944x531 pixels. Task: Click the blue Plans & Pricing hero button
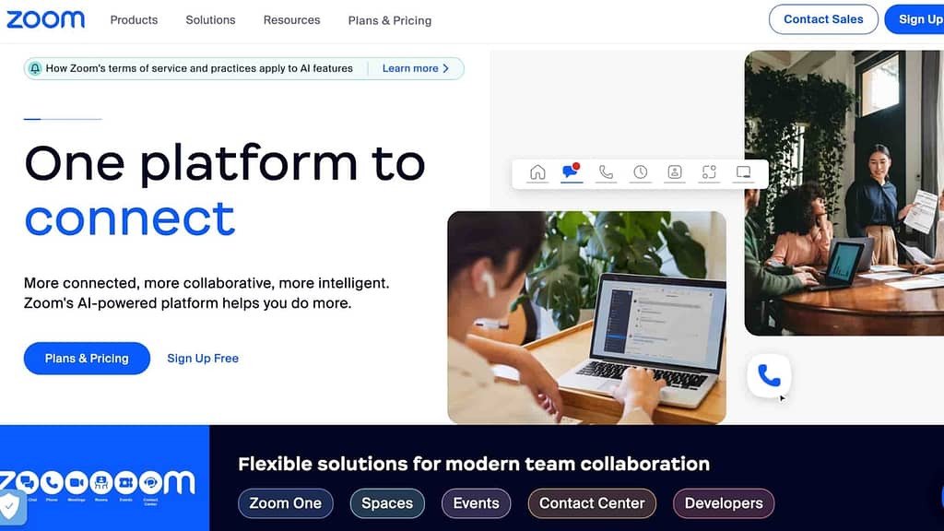87,359
